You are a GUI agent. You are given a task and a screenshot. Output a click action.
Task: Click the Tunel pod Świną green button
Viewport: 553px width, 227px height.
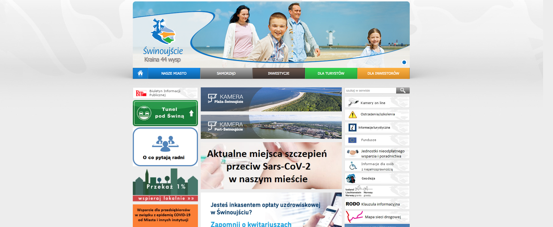[x=165, y=113]
